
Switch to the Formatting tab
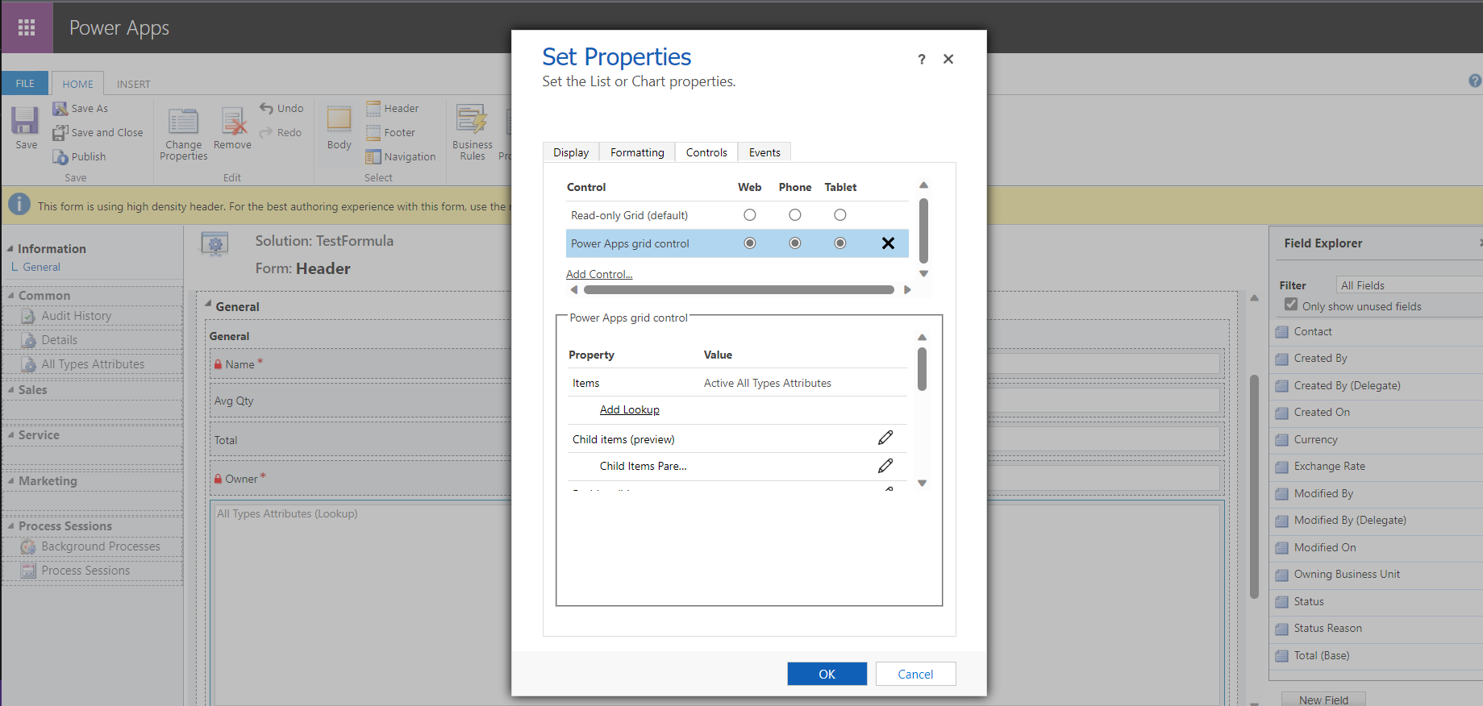637,152
